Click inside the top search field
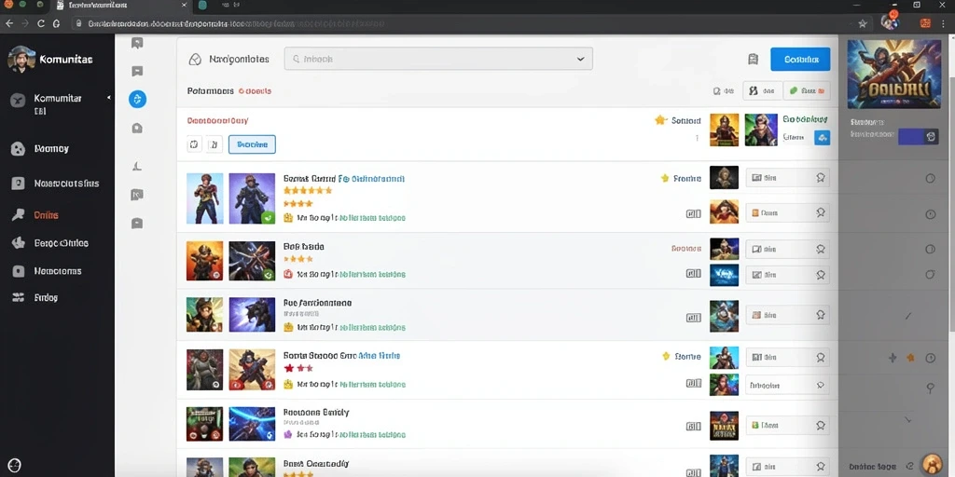This screenshot has height=477, width=955. pos(438,59)
